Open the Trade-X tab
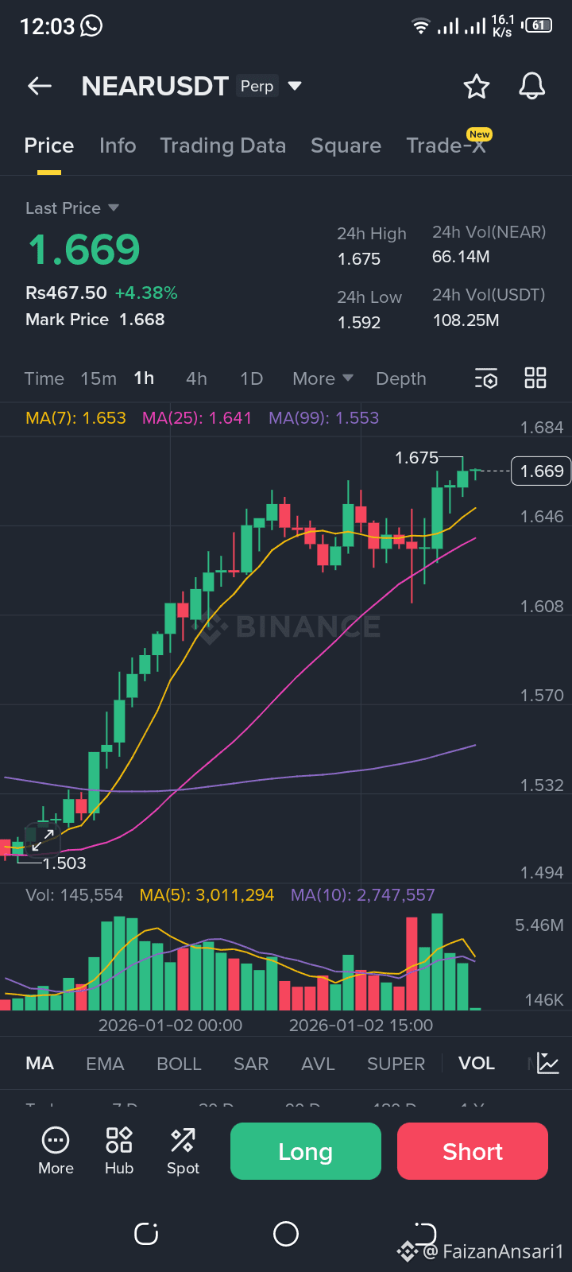The width and height of the screenshot is (572, 1272). (446, 145)
